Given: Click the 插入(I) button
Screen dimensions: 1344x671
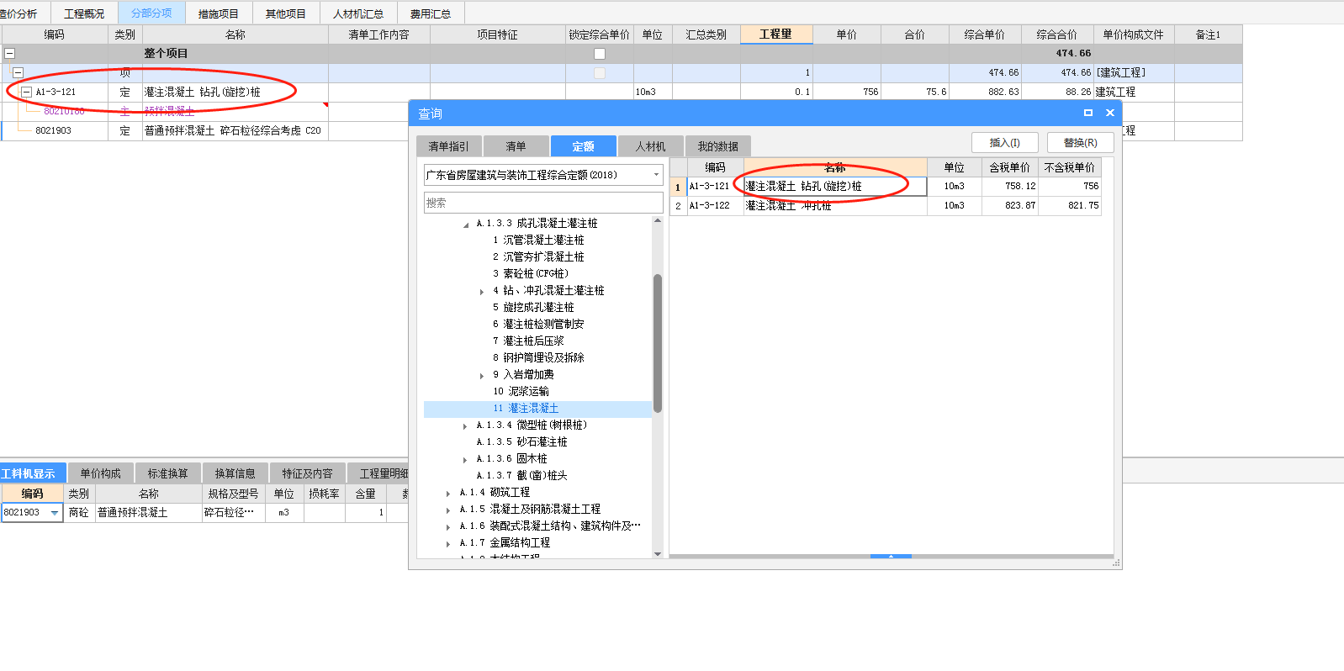Looking at the screenshot, I should click(x=1005, y=143).
